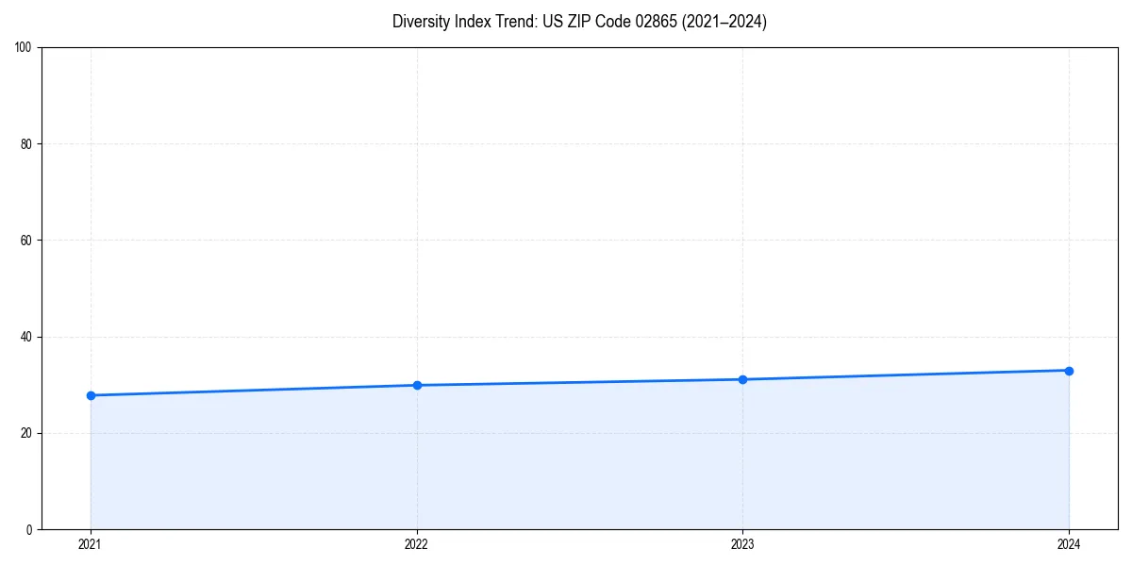The height and width of the screenshot is (566, 1132).
Task: Select the 2021 x-axis label
Action: click(90, 544)
